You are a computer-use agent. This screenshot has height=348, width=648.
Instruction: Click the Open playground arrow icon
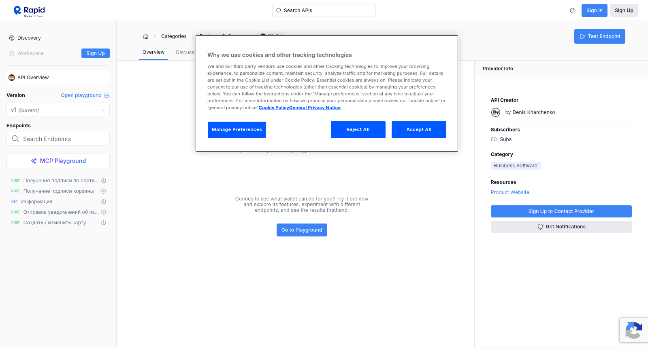107,95
